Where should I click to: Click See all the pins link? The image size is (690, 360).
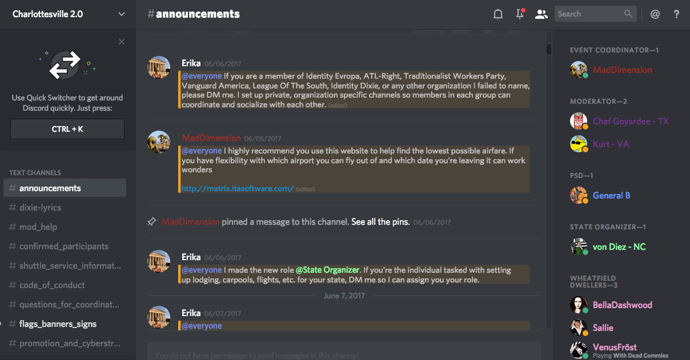click(380, 222)
